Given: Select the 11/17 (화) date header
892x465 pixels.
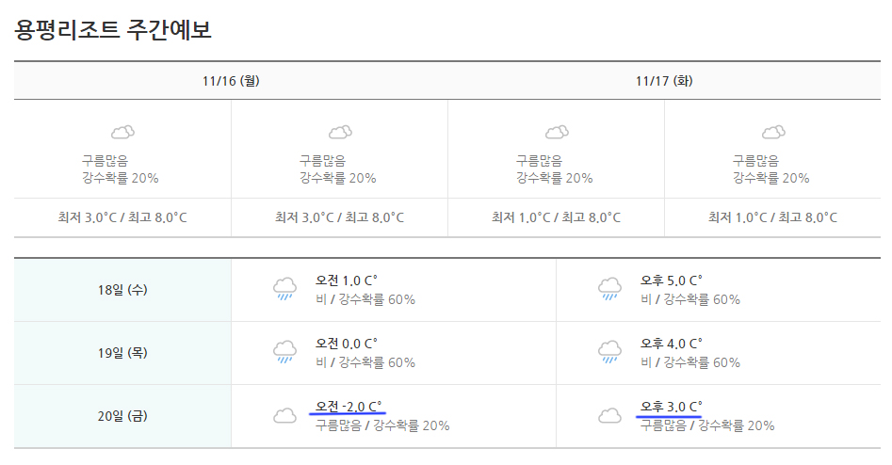Looking at the screenshot, I should tap(664, 81).
